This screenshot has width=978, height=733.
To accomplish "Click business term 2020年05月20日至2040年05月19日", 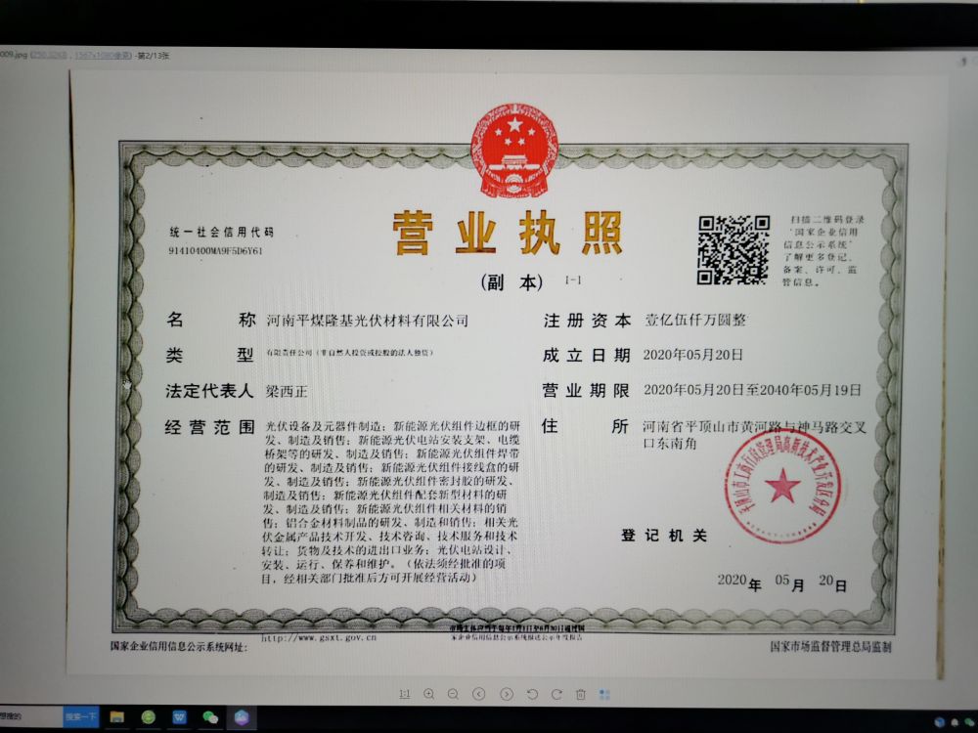I will [x=752, y=390].
